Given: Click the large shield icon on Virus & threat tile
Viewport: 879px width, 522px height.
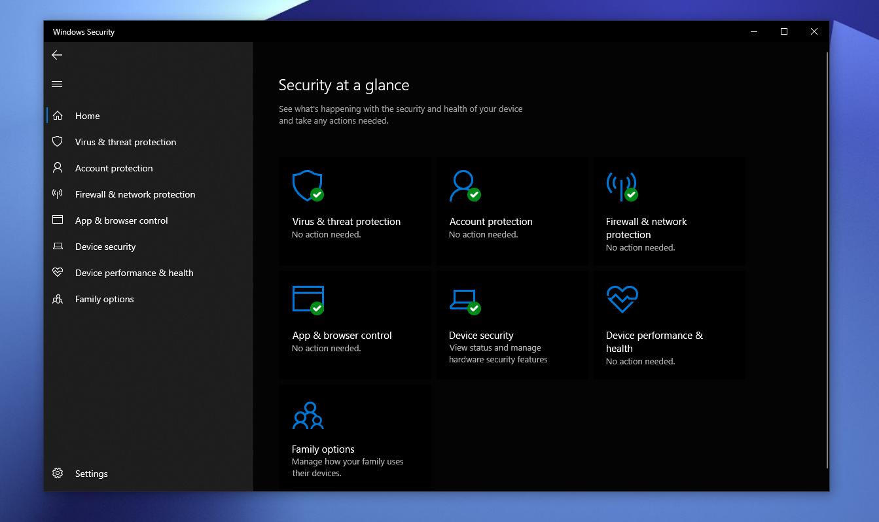Looking at the screenshot, I should coord(308,186).
